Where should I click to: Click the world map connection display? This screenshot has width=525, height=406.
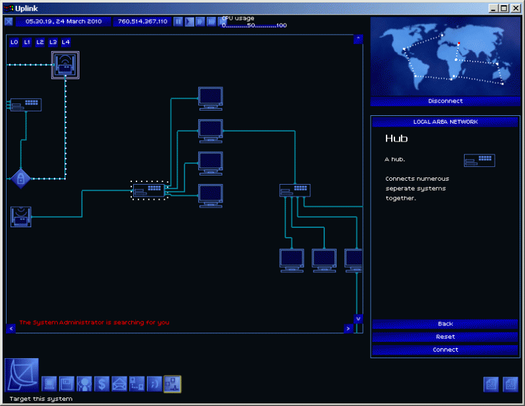[x=446, y=57]
